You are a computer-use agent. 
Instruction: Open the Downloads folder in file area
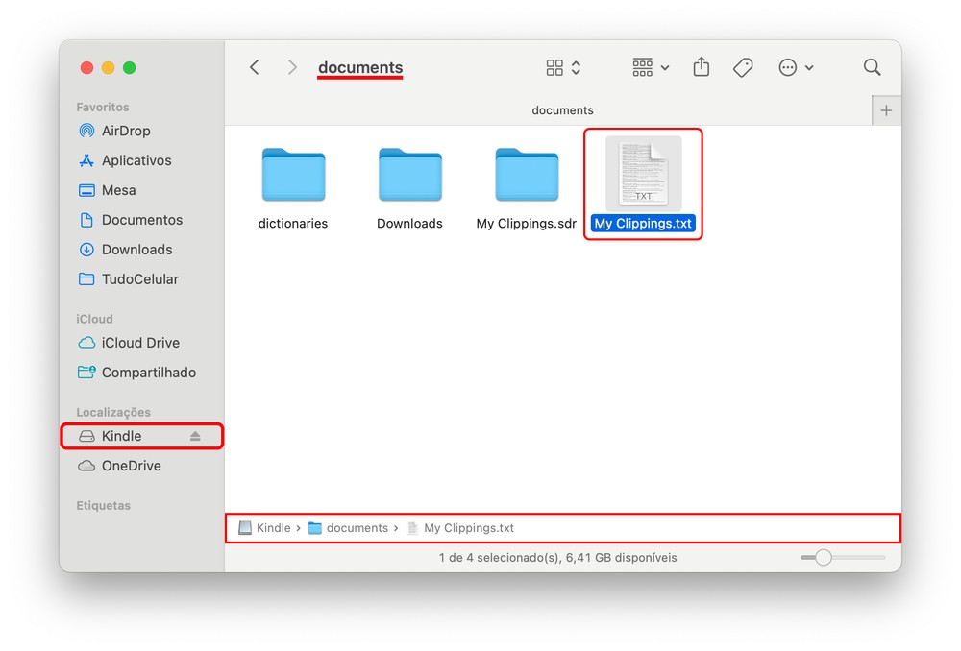[409, 176]
